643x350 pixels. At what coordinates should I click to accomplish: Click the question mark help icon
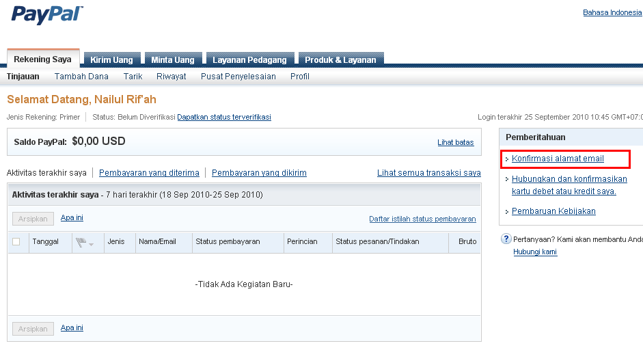506,239
